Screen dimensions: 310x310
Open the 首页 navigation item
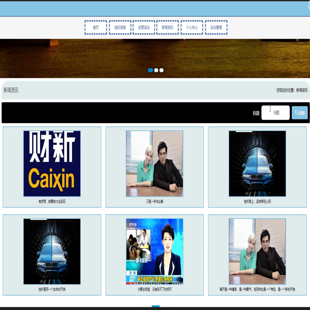[x=96, y=28]
